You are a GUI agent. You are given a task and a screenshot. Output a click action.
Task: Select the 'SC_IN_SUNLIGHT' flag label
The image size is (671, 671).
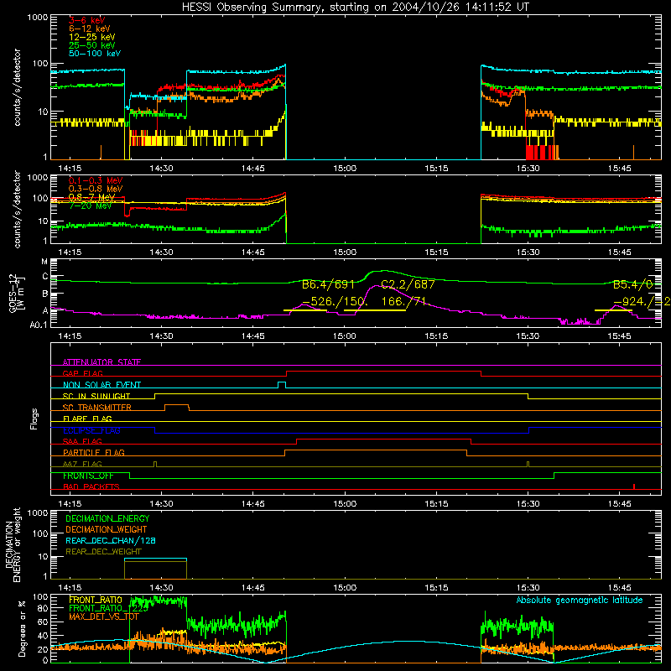(96, 396)
